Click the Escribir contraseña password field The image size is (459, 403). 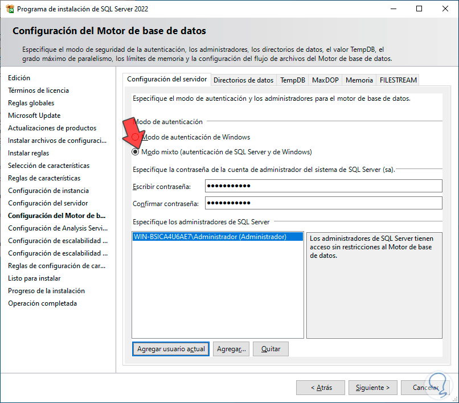(323, 186)
